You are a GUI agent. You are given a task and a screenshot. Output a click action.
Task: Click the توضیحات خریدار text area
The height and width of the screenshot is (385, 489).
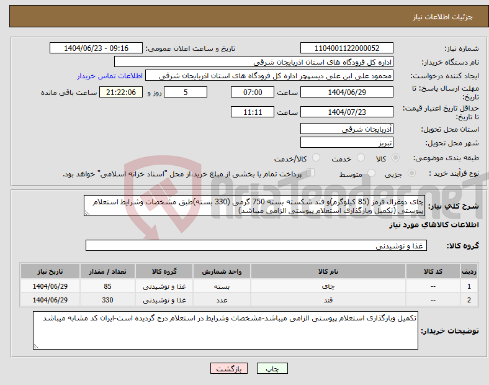click(226, 330)
